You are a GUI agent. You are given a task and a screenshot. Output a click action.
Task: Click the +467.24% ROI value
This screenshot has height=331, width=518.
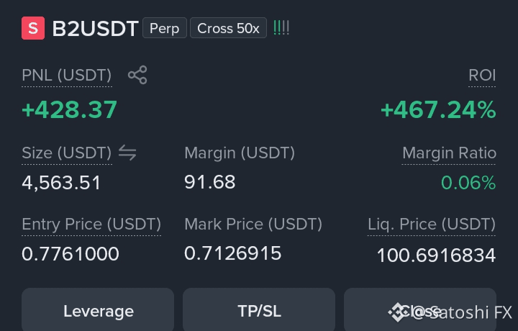pos(438,109)
